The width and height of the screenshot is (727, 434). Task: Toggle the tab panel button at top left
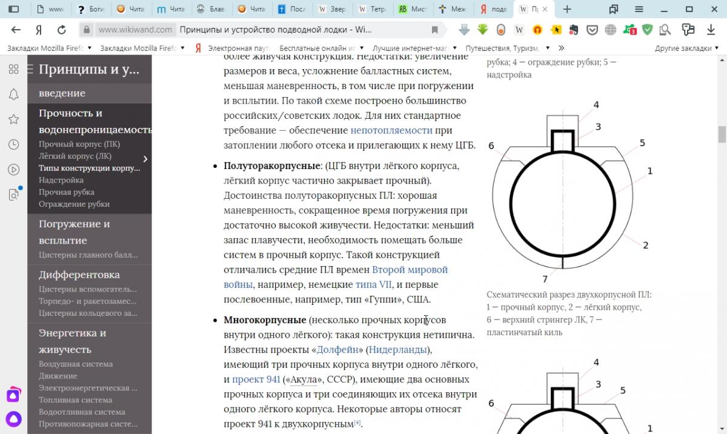click(x=13, y=9)
